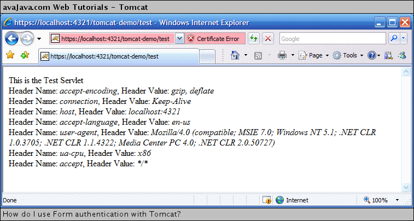Open the recent pages dropdown arrow
Image resolution: width=414 pixels, height=221 pixels.
(39, 39)
